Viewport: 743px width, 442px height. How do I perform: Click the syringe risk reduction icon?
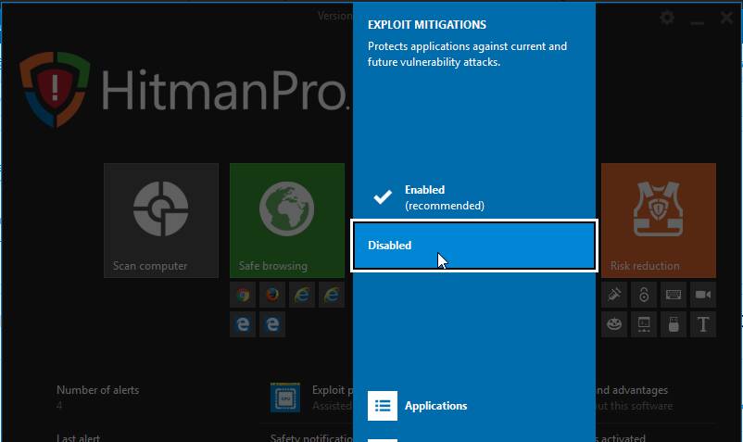pyautogui.click(x=614, y=296)
